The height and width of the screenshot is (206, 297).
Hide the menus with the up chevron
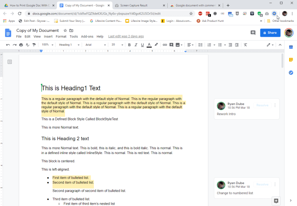point(280,45)
